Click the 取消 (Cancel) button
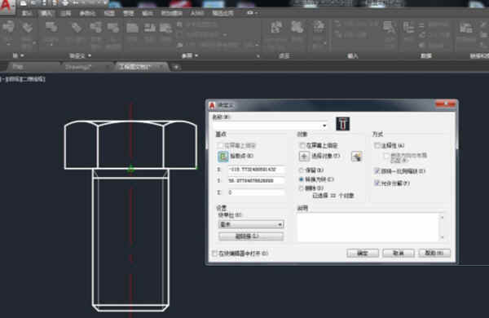Image resolution: width=489 pixels, height=318 pixels. [399, 253]
